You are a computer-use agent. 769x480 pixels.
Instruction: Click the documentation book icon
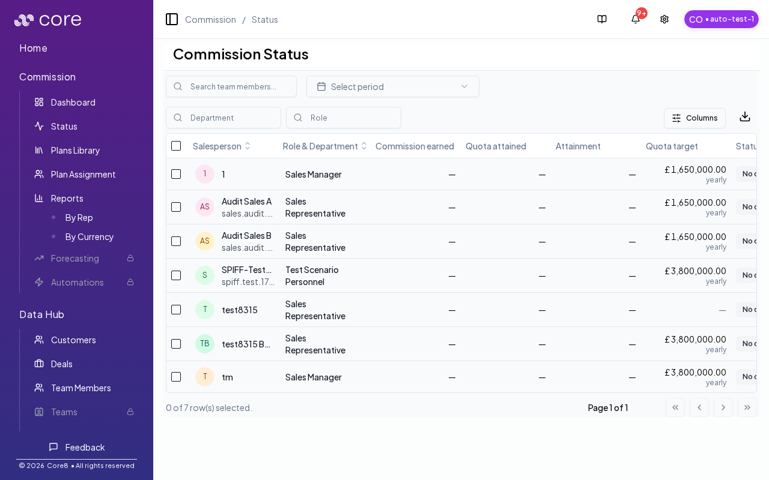point(602,19)
